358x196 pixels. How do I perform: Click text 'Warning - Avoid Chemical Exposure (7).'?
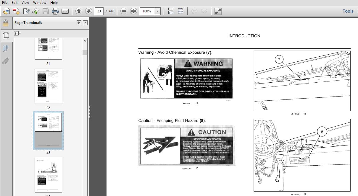pyautogui.click(x=175, y=53)
